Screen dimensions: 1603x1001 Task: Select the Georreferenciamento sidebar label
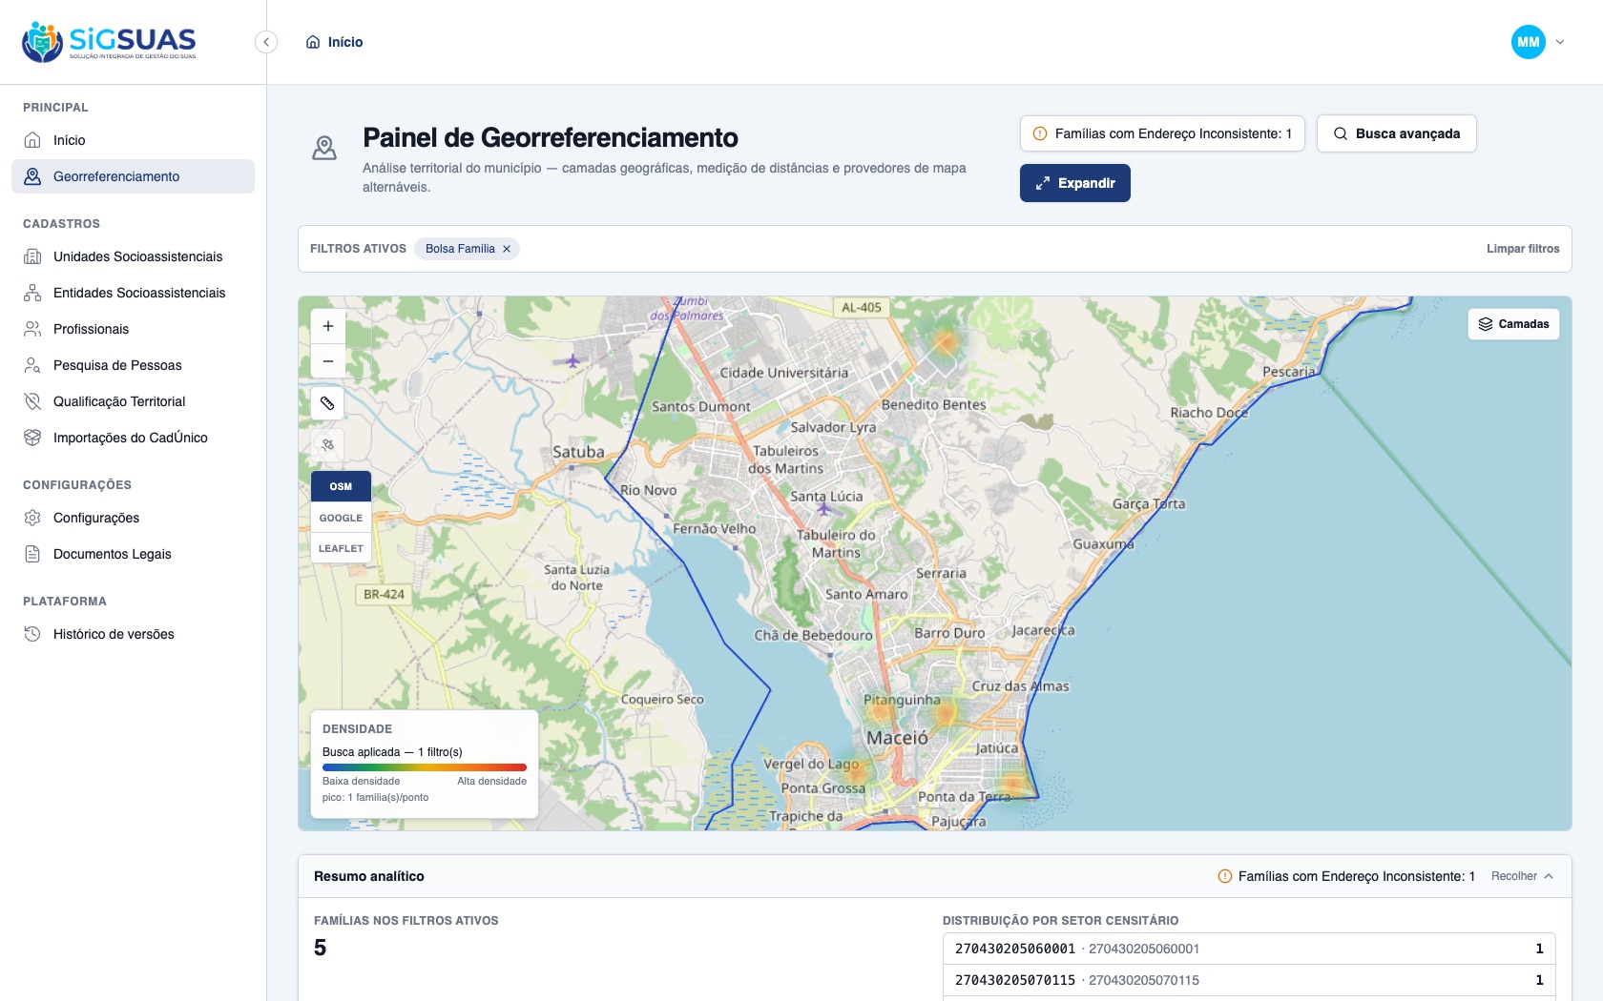click(116, 176)
